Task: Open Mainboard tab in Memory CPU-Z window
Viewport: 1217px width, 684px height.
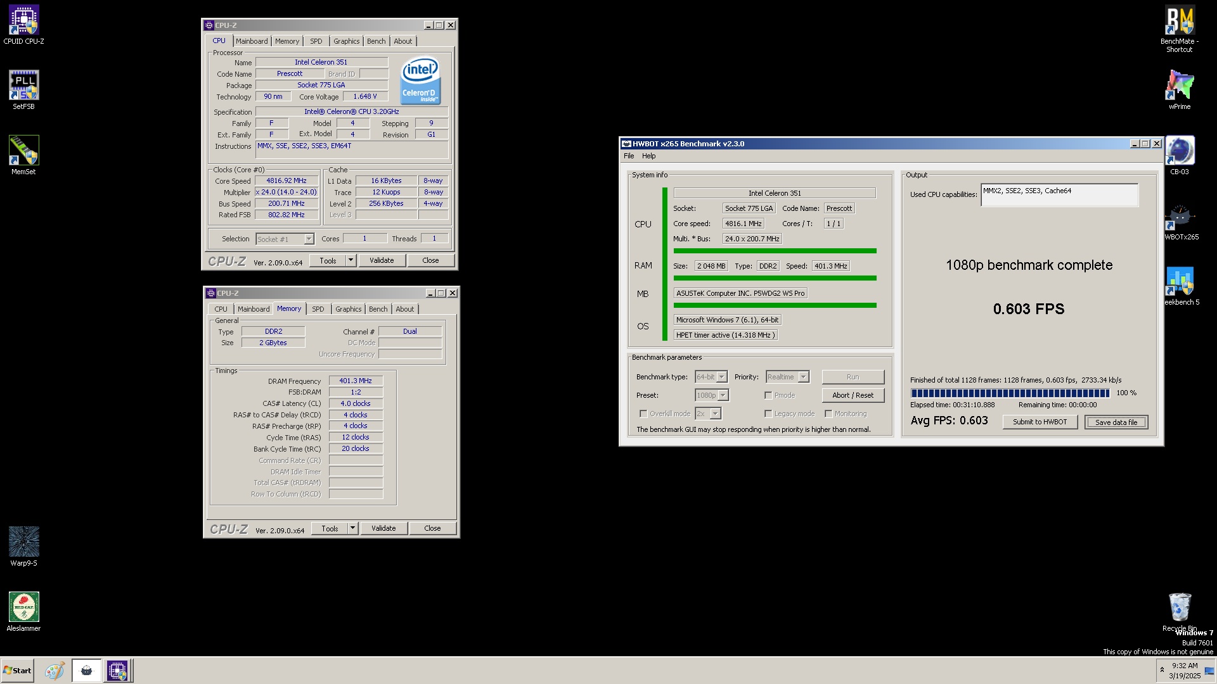Action: tap(254, 309)
